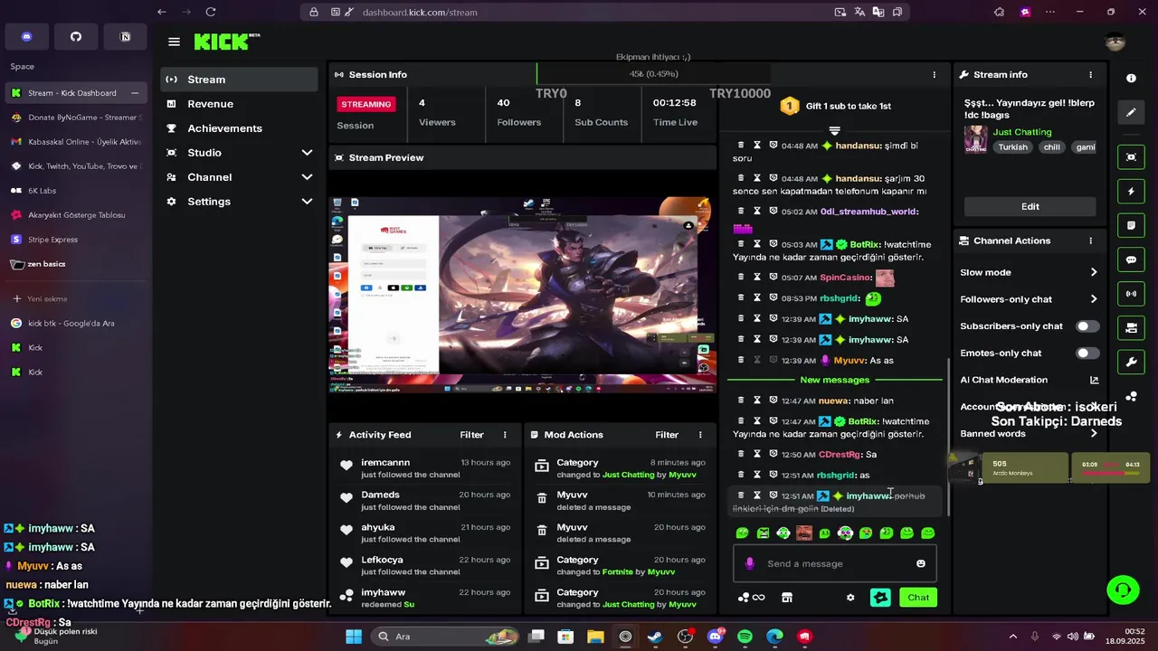Open the shop icon below chat
The height and width of the screenshot is (651, 1158).
pyautogui.click(x=787, y=598)
